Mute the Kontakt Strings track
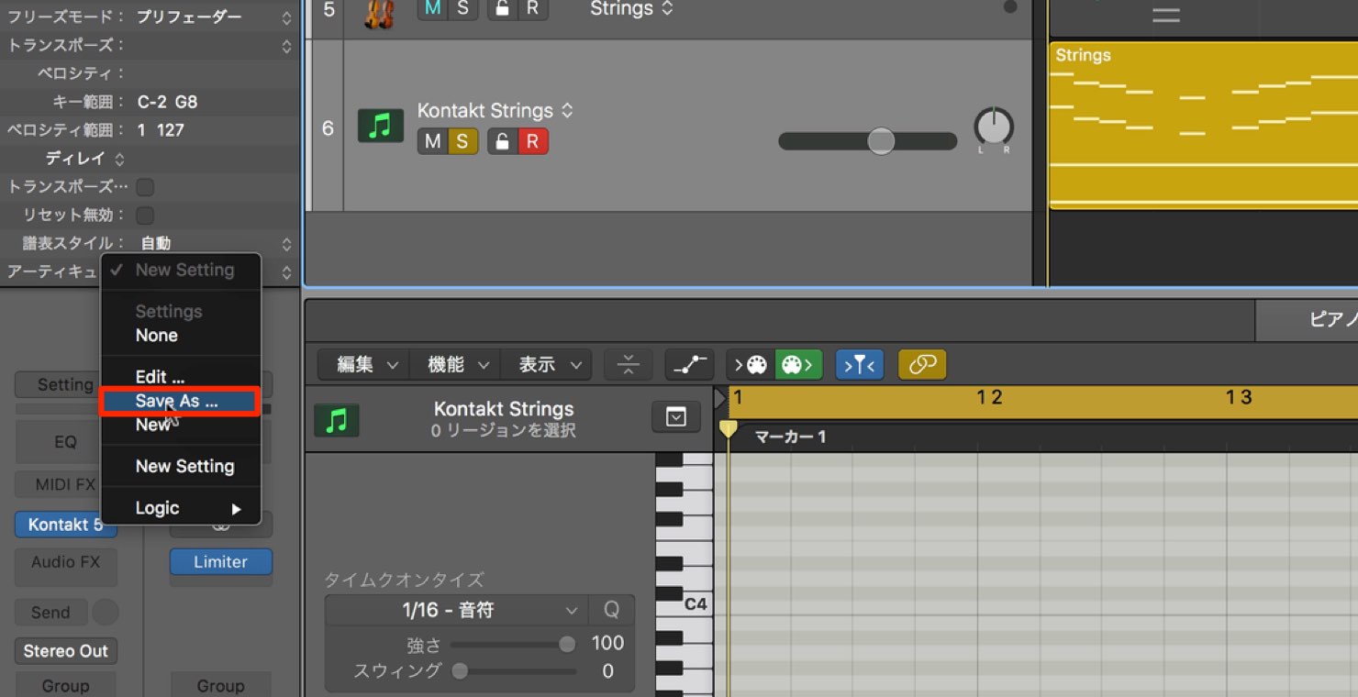Screen dimensions: 1358x697 click(432, 141)
